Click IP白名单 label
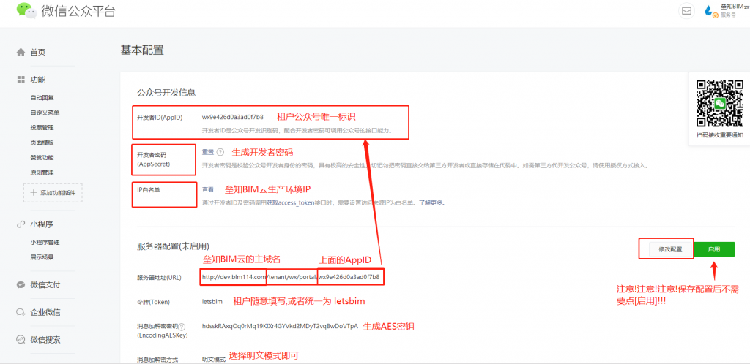Viewport: 750px width, 364px height. pyautogui.click(x=148, y=189)
